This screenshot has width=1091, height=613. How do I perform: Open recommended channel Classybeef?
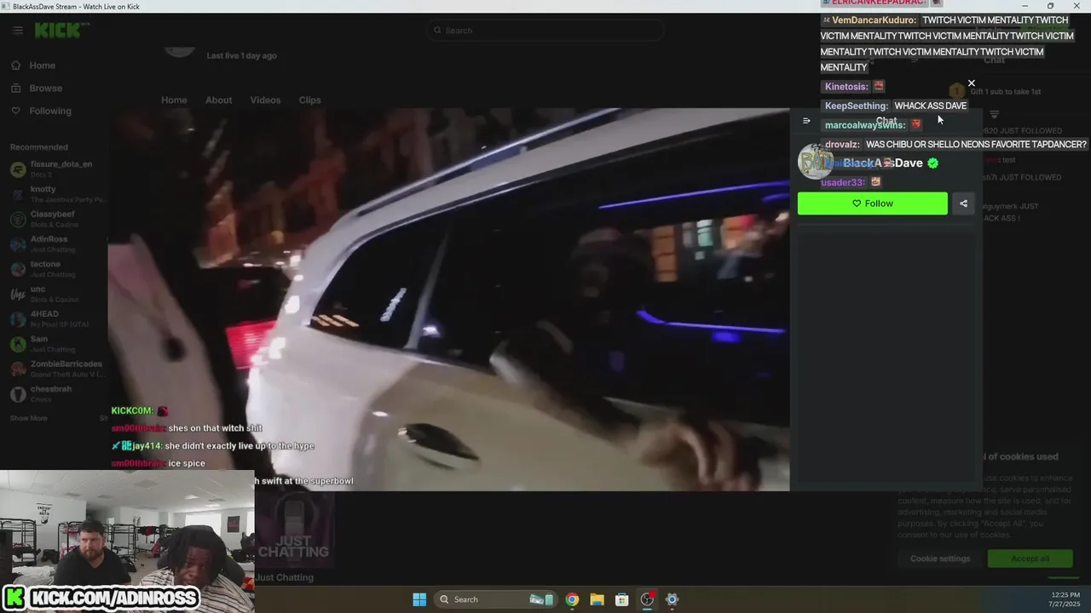(56, 219)
